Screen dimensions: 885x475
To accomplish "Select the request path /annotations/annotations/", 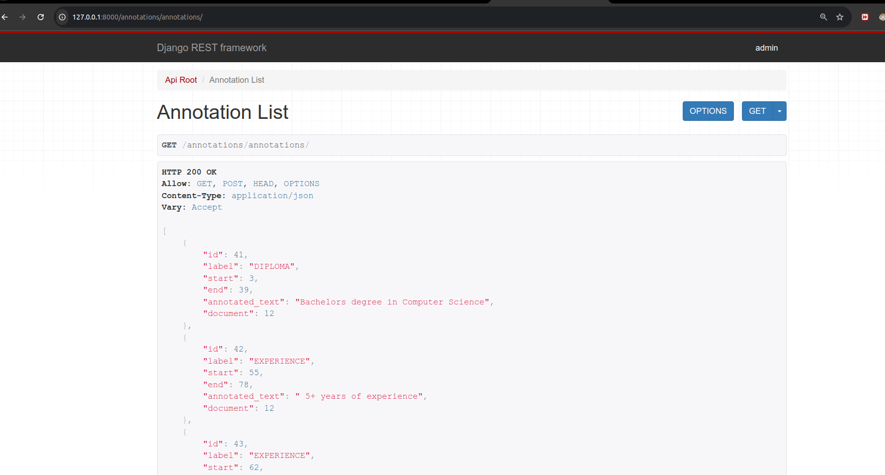I will (245, 145).
